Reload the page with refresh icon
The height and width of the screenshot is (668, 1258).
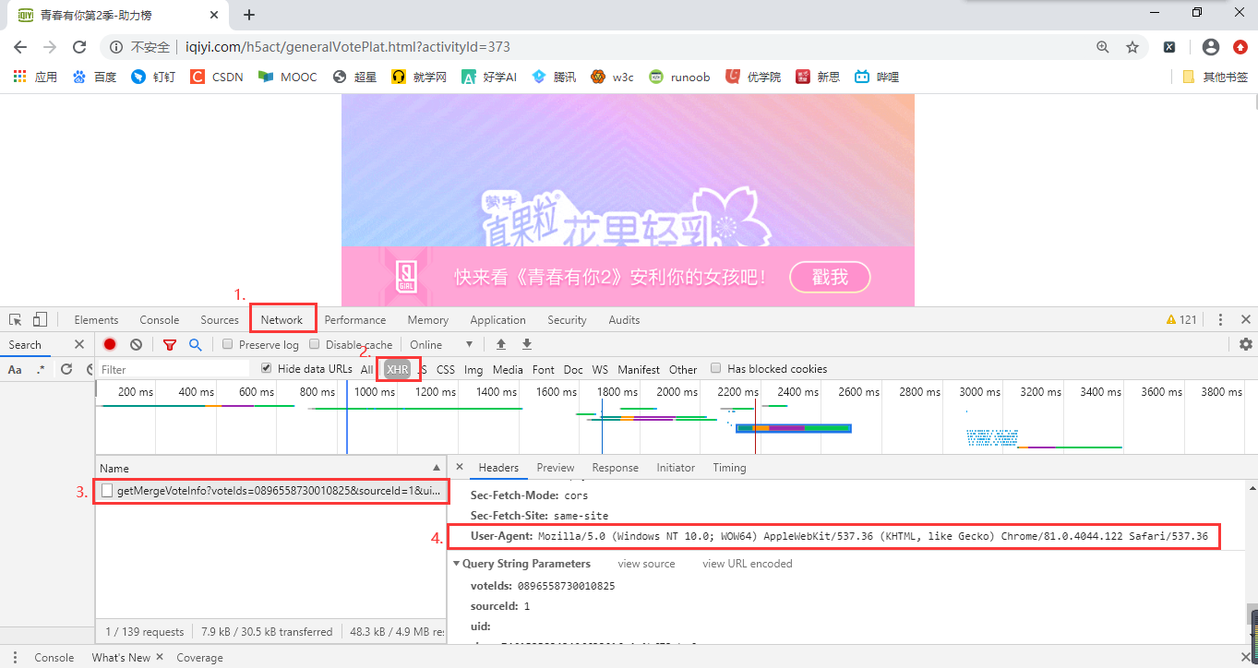pyautogui.click(x=79, y=47)
